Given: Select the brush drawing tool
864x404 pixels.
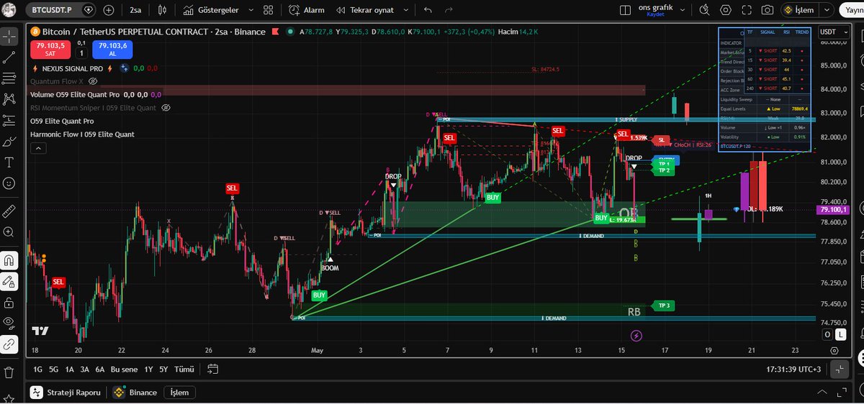Looking at the screenshot, I should tap(9, 142).
